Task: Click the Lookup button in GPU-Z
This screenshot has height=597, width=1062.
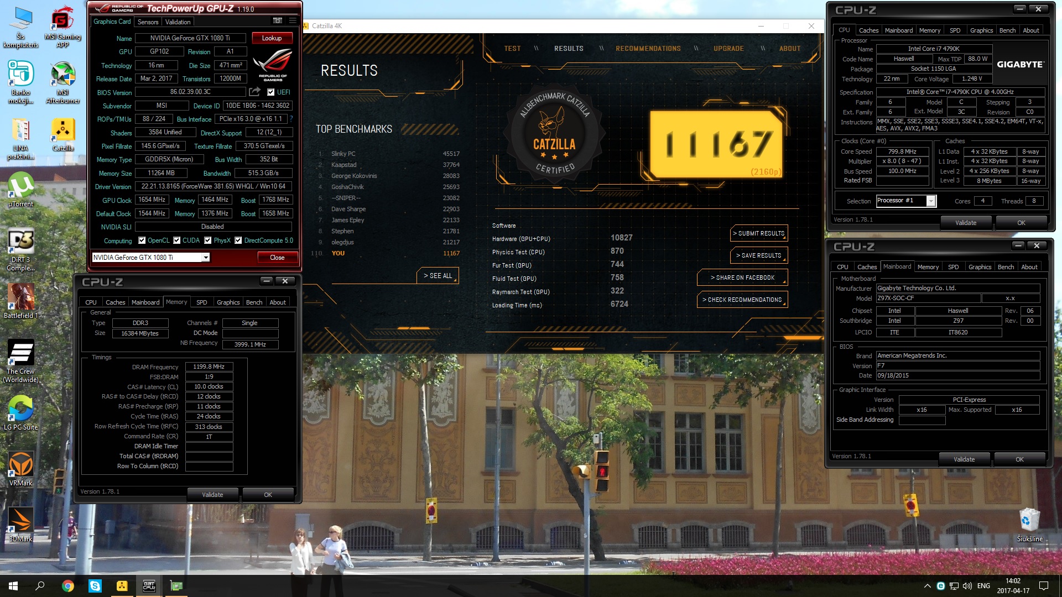Action: coord(272,38)
